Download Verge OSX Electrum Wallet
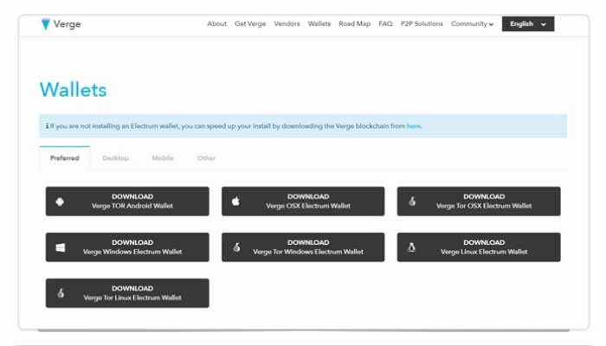 pos(303,202)
